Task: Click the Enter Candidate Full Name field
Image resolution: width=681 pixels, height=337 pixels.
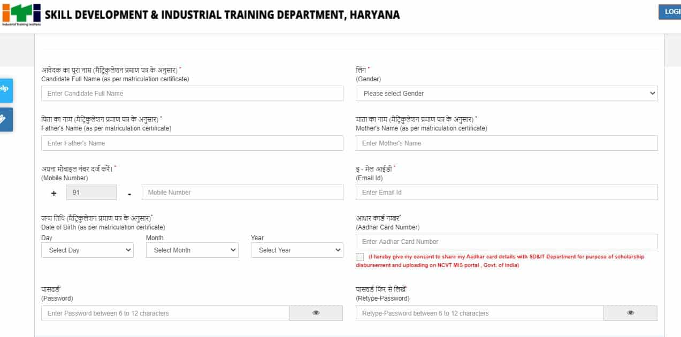Action: 192,93
